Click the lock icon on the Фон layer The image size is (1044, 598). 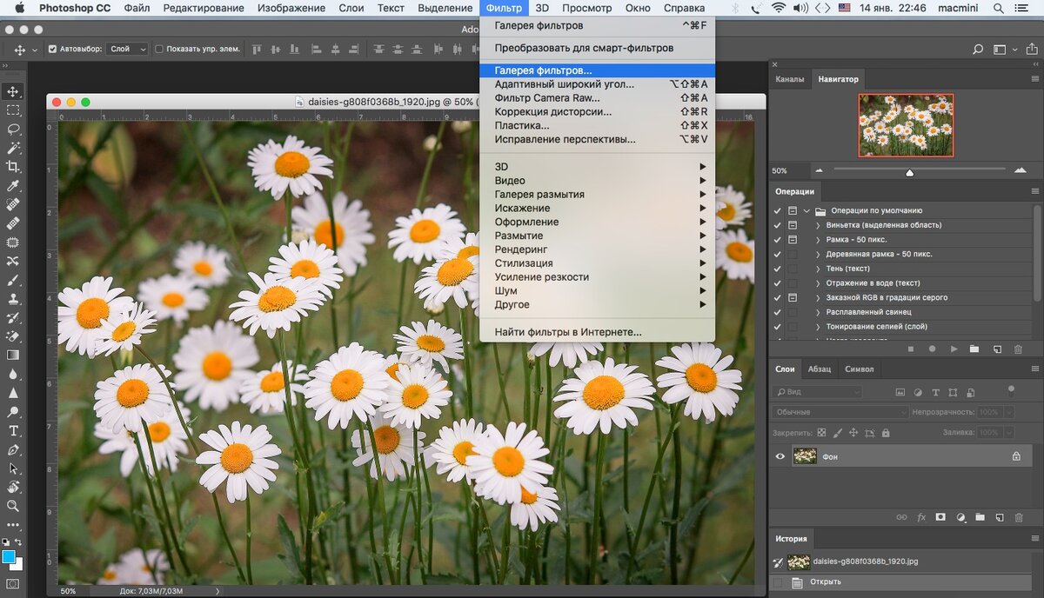point(1016,456)
